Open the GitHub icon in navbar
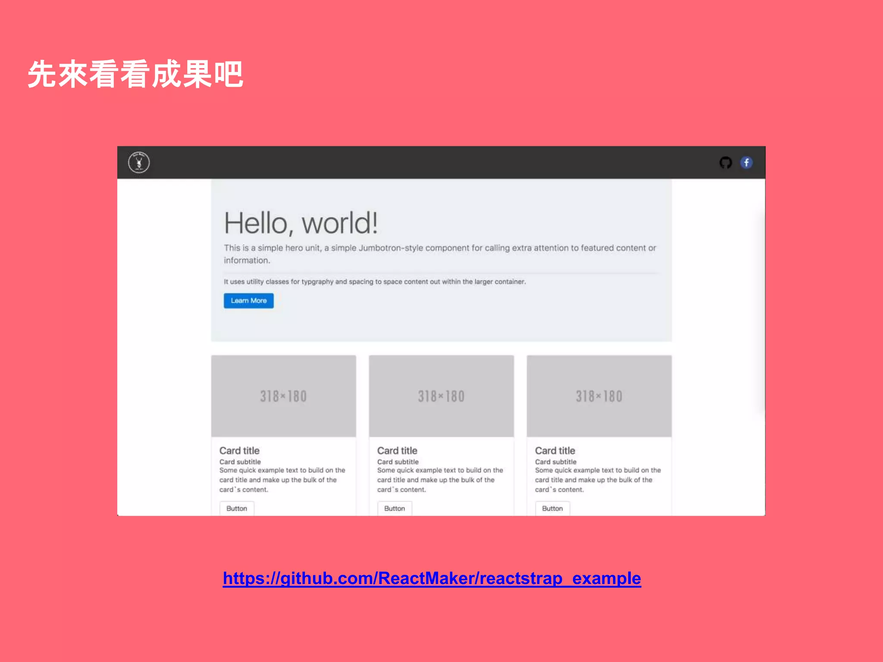This screenshot has height=662, width=883. pos(726,162)
